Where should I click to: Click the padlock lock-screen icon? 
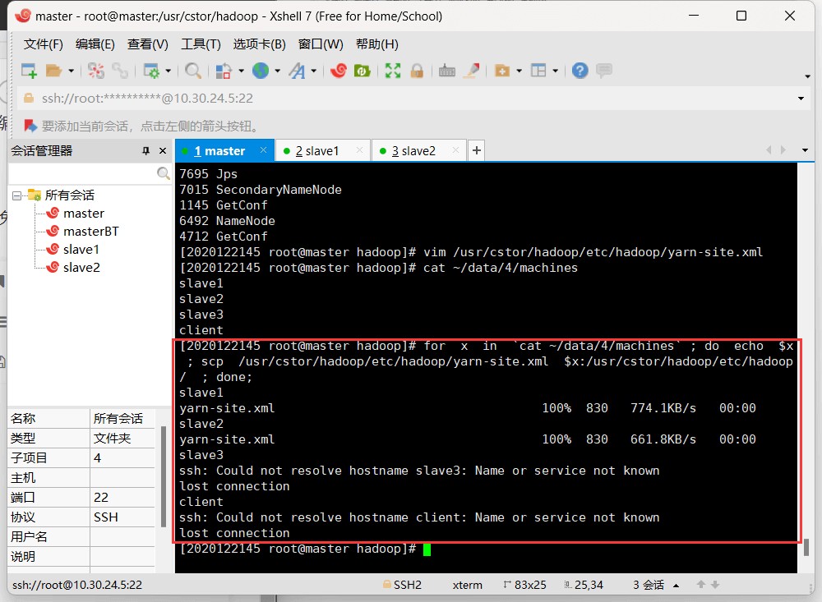[x=417, y=71]
